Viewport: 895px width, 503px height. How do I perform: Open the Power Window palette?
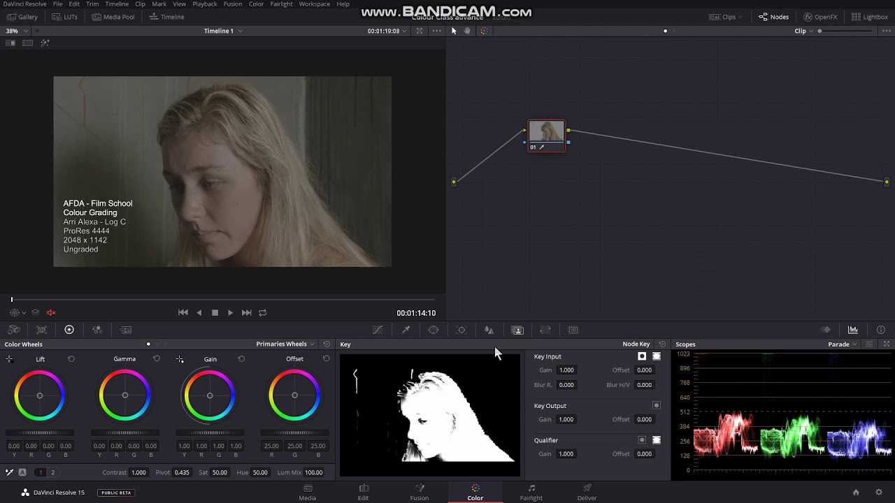[x=434, y=330]
